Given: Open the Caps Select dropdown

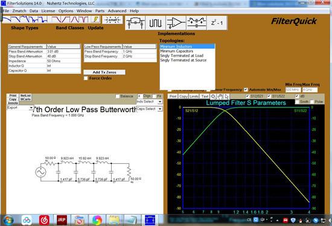Looking at the screenshot, I should pyautogui.click(x=150, y=109).
